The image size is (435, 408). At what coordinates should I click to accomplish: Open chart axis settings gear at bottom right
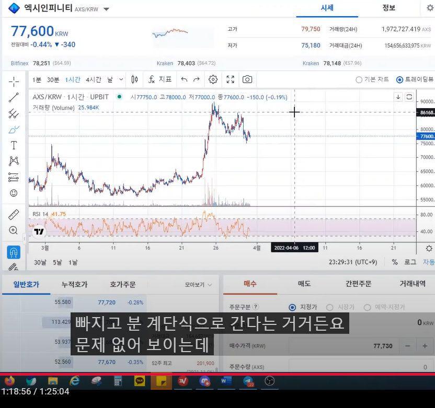coord(429,248)
